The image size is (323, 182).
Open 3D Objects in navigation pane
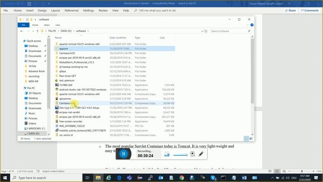(34, 93)
